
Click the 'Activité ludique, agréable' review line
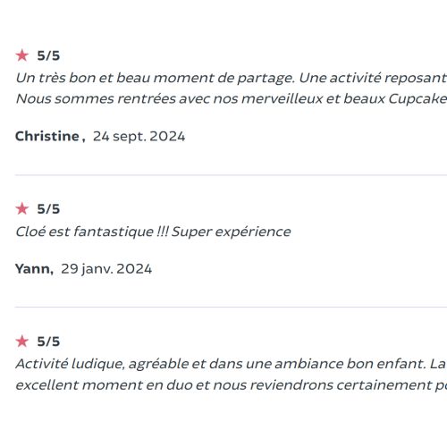click(x=232, y=364)
